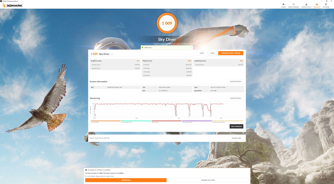Open the Options tab
334x184 pixels.
click(x=326, y=5)
